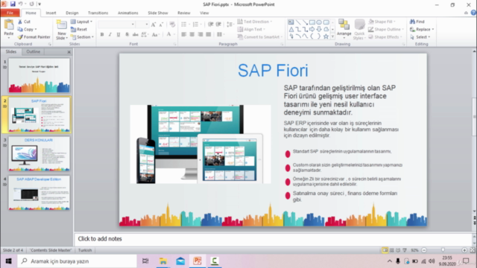The width and height of the screenshot is (477, 268).
Task: Justify the paragraph text
Action: pyautogui.click(x=209, y=34)
